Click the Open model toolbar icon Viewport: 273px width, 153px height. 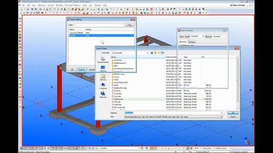[24, 9]
